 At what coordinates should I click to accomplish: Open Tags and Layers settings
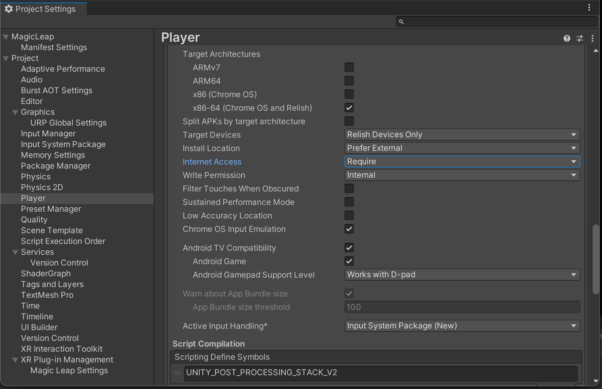52,284
